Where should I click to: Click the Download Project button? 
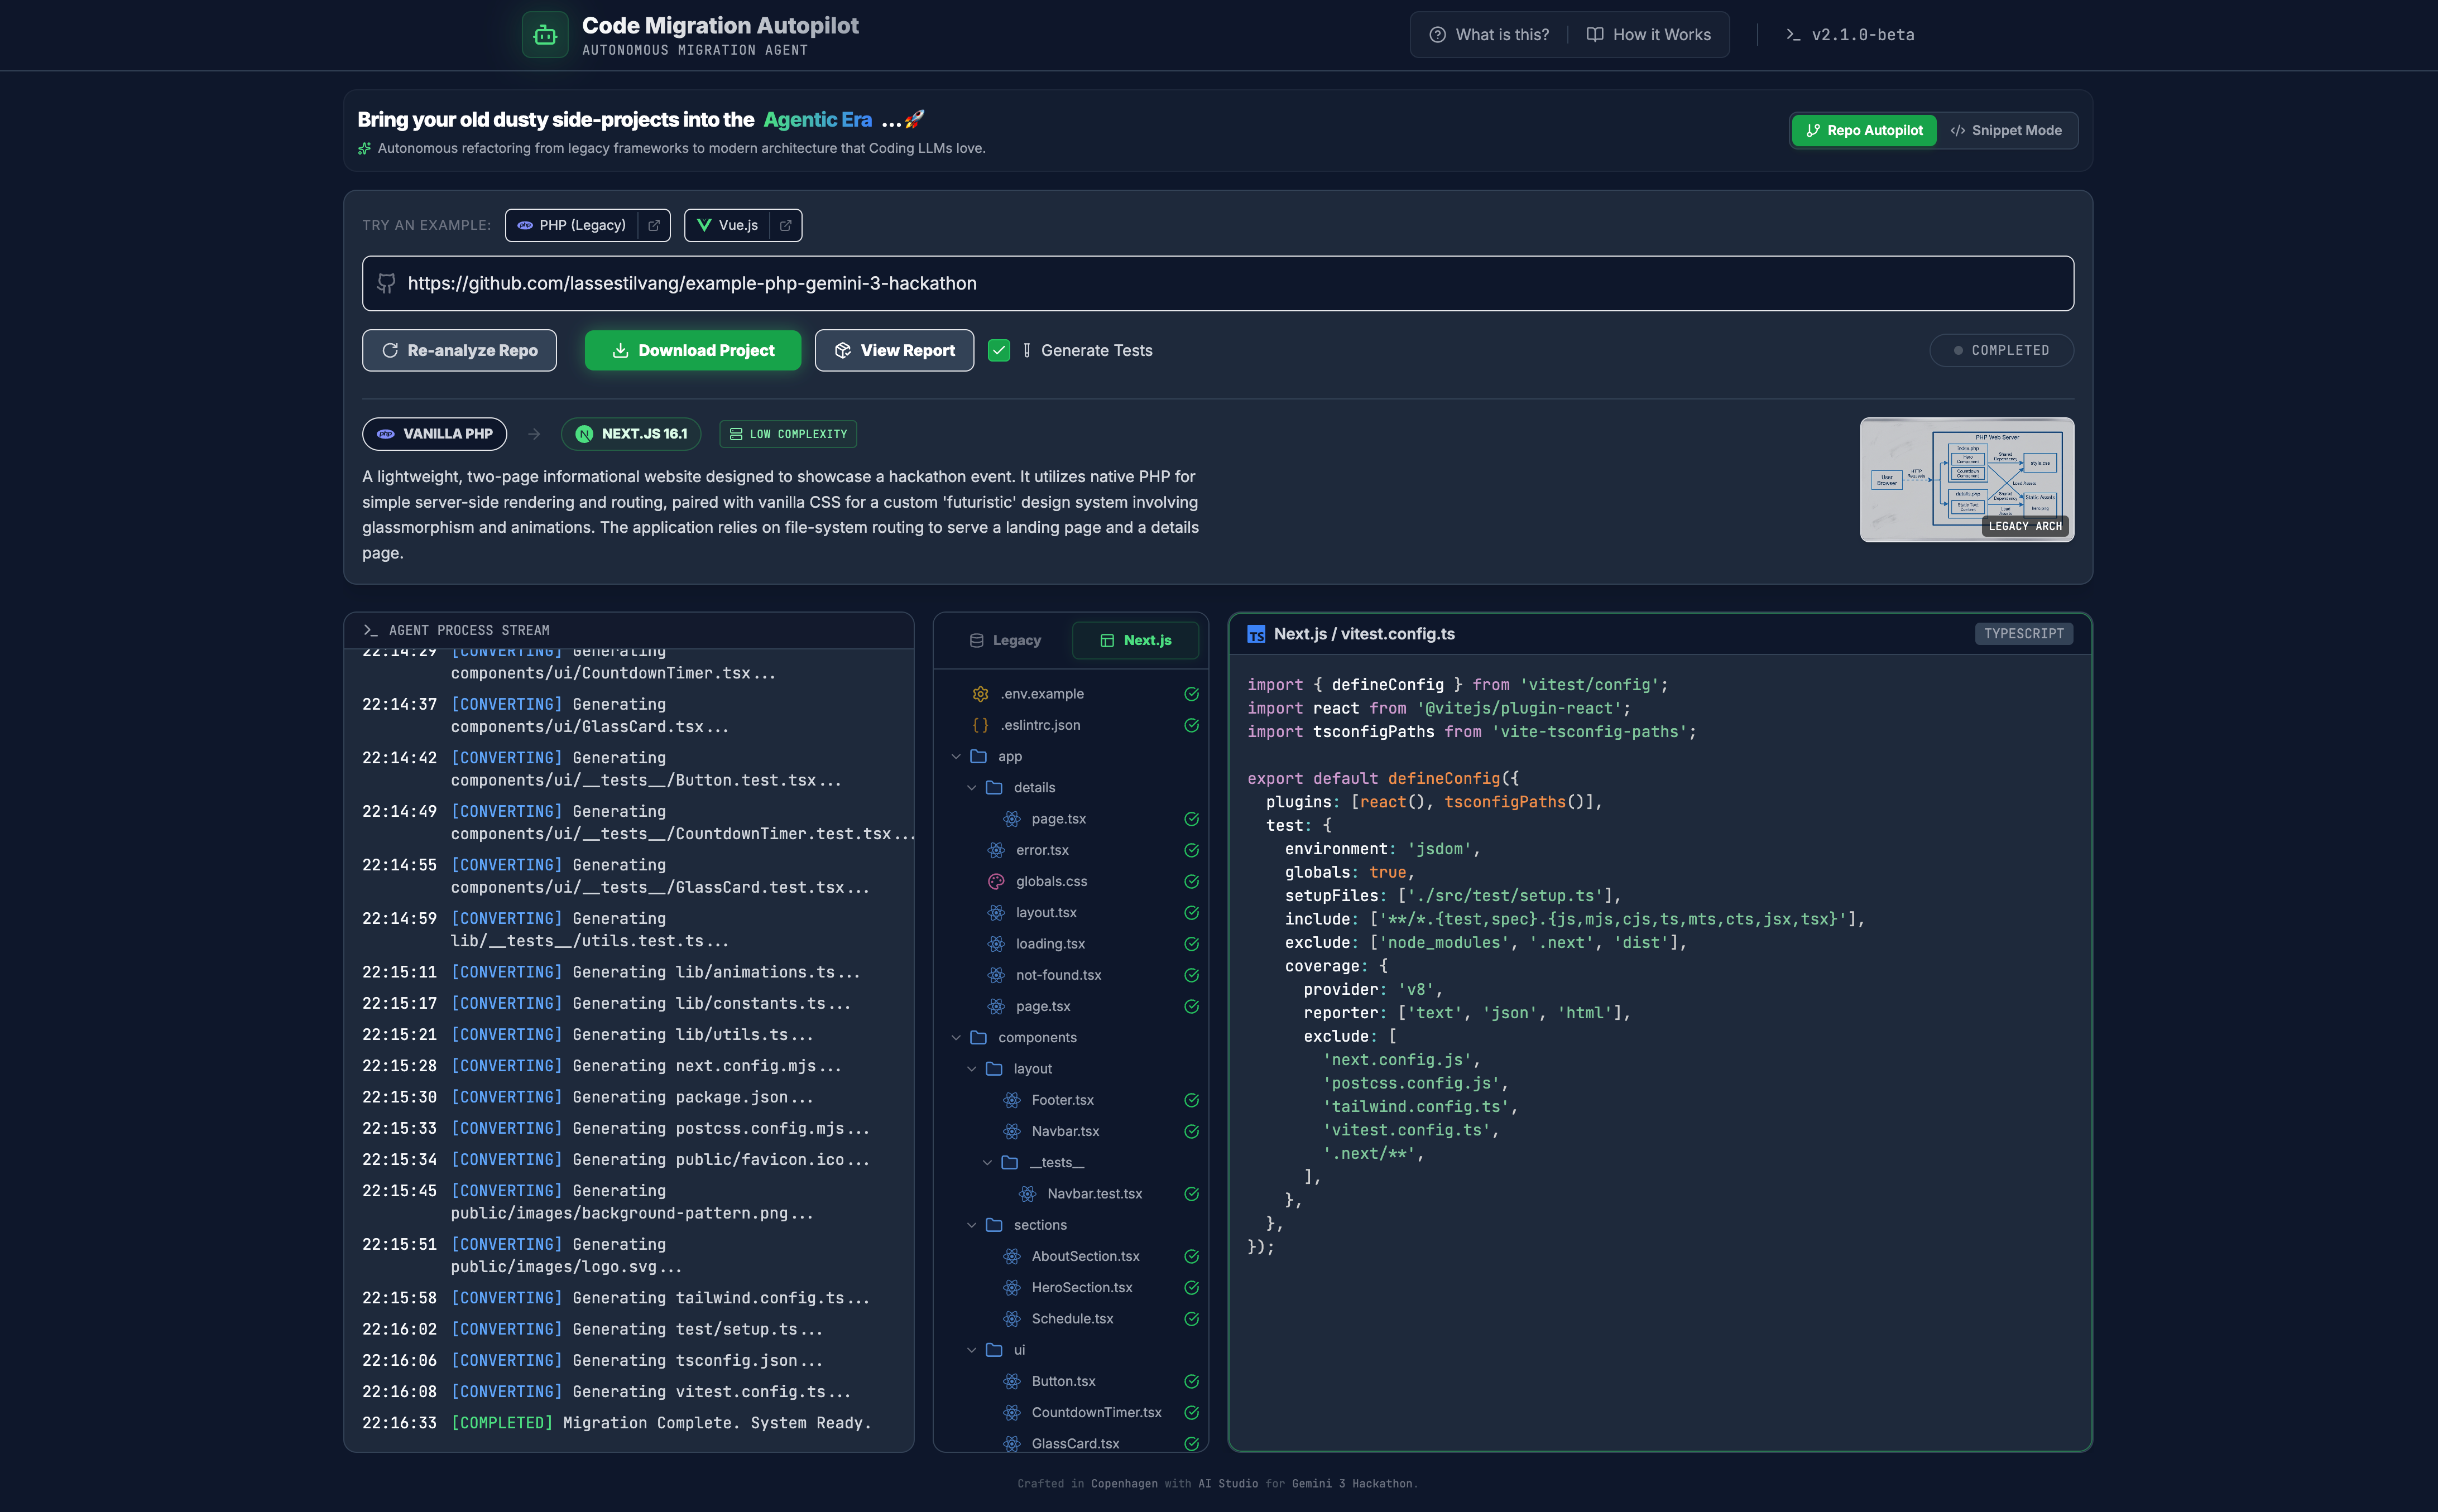click(692, 350)
